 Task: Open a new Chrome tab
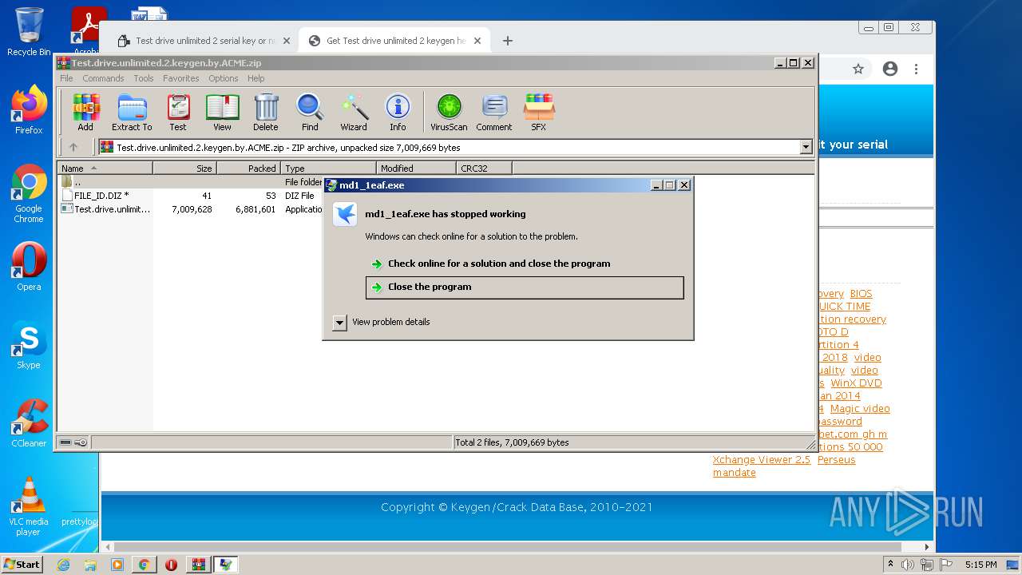click(x=507, y=41)
